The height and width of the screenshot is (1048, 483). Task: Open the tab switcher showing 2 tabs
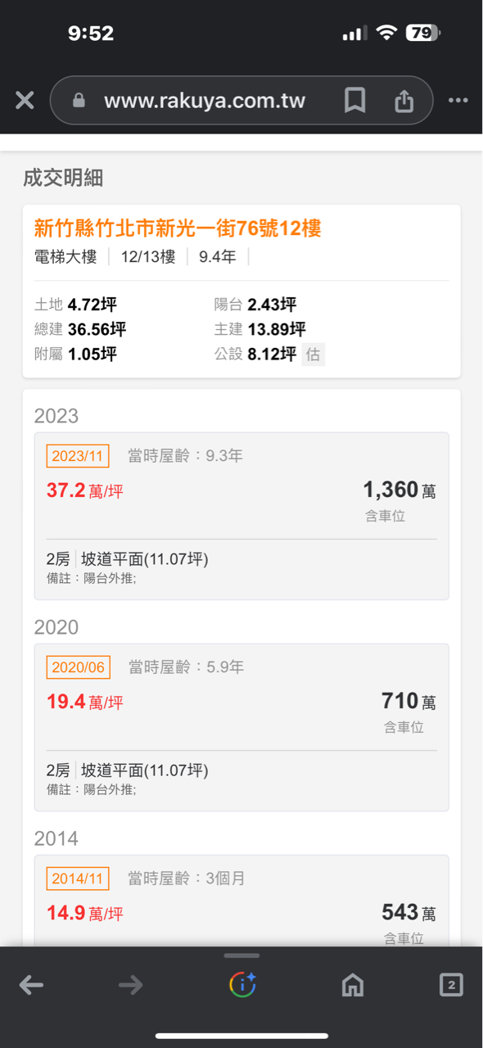(451, 985)
